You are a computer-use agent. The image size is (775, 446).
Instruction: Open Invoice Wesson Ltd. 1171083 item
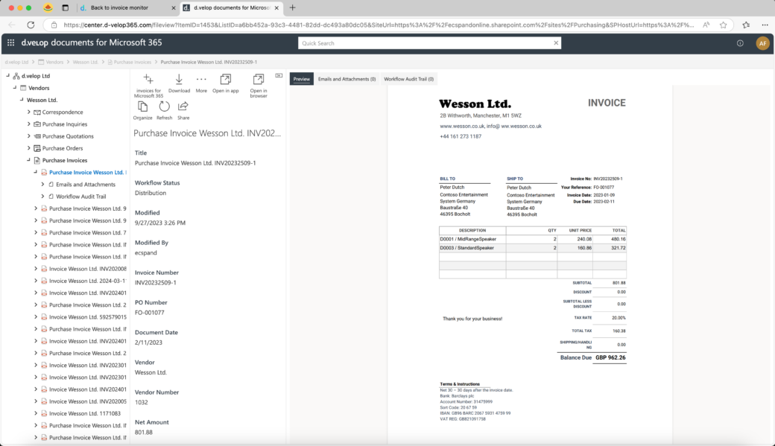(x=84, y=413)
